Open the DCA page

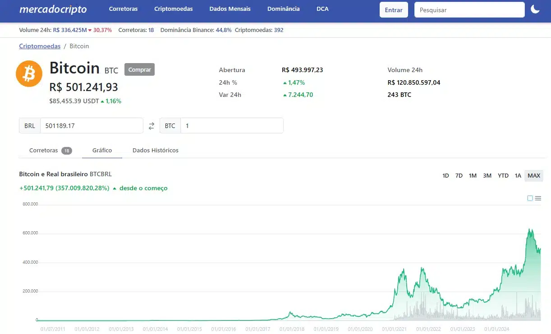tap(322, 9)
